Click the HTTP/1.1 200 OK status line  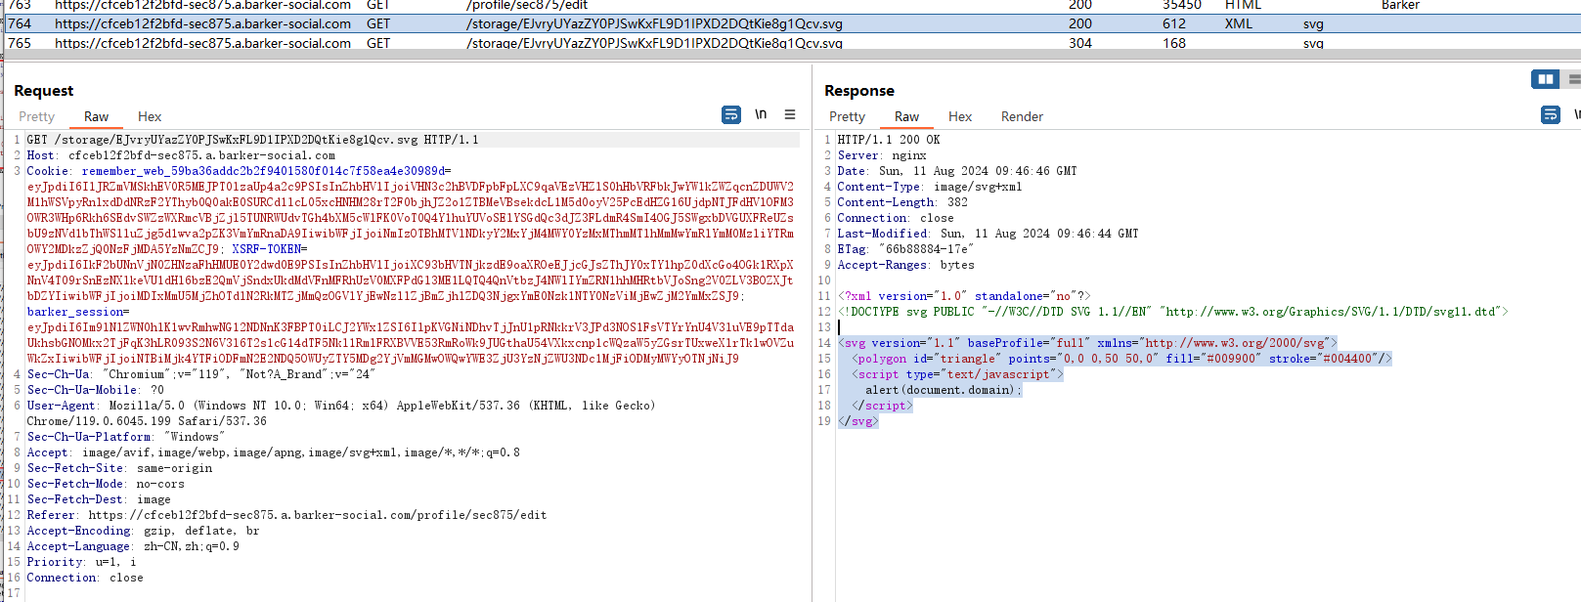[x=889, y=140]
